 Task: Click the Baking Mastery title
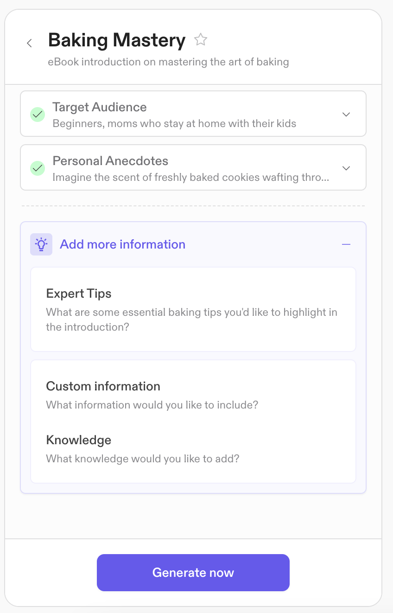point(117,40)
